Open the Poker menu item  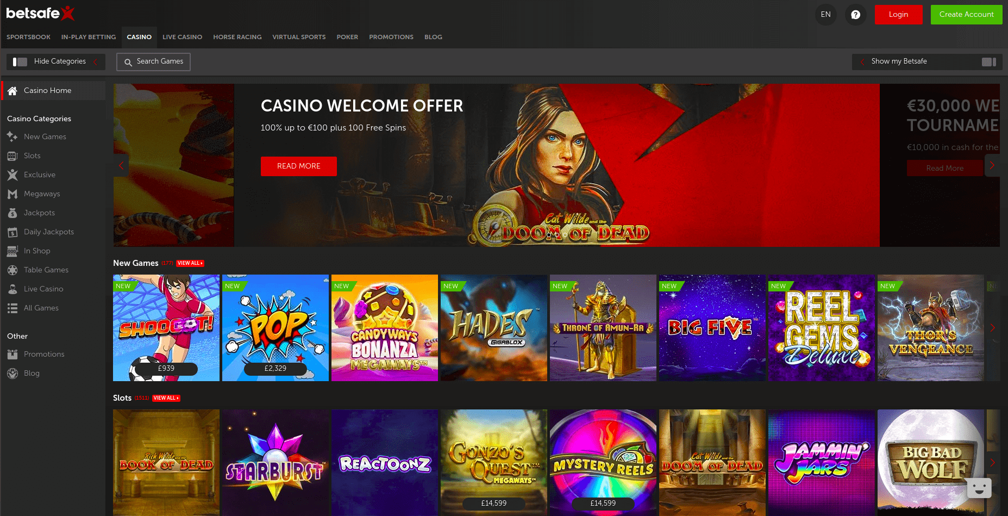coord(347,37)
